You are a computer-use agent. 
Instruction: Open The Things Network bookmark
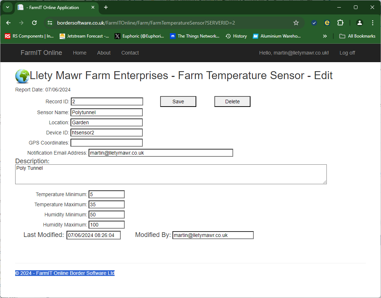coord(195,36)
